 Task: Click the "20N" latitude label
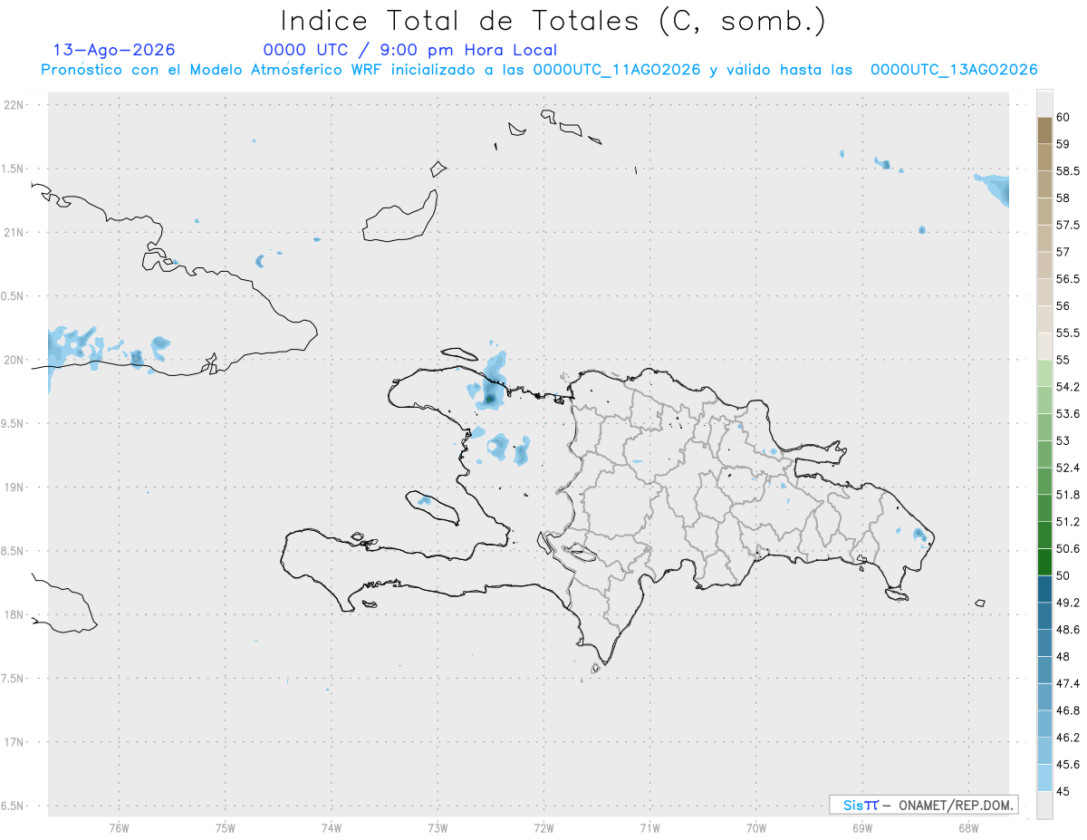click(x=14, y=360)
